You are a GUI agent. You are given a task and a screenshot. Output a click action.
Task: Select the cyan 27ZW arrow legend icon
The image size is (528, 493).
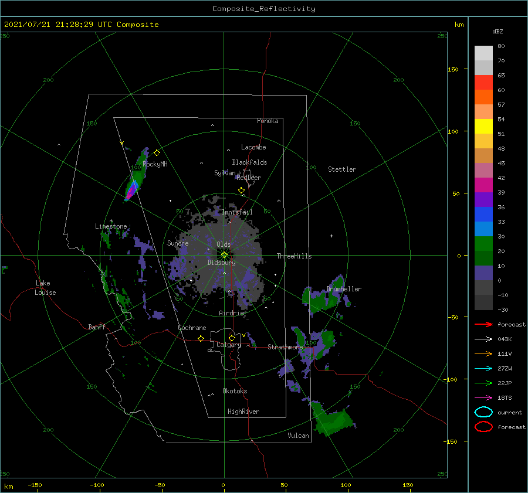click(483, 369)
